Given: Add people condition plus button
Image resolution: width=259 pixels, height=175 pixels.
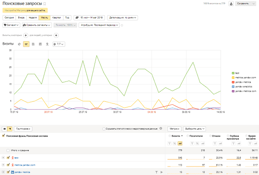Looking at the screenshot, I should (56, 35).
